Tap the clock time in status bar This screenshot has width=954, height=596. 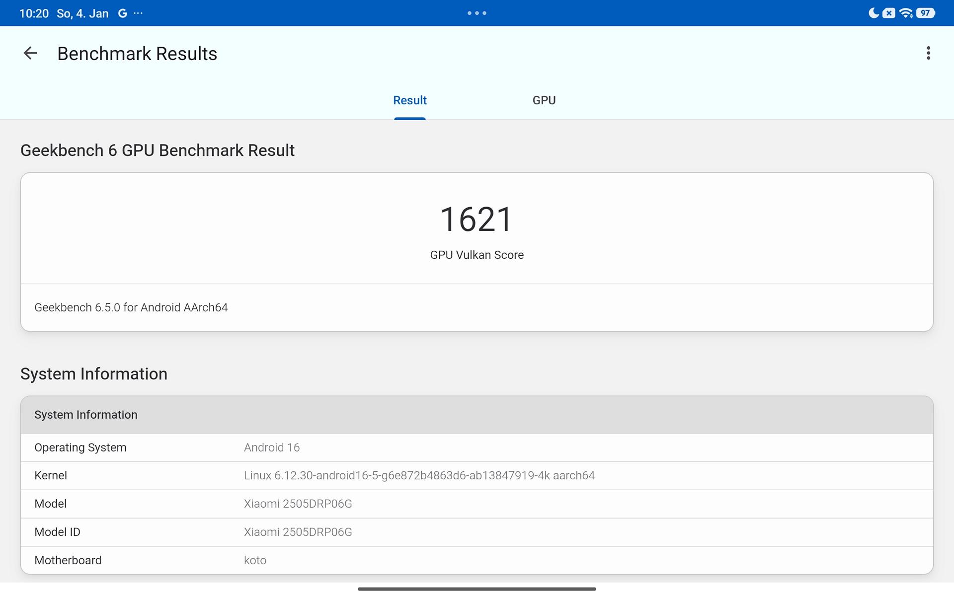(34, 13)
